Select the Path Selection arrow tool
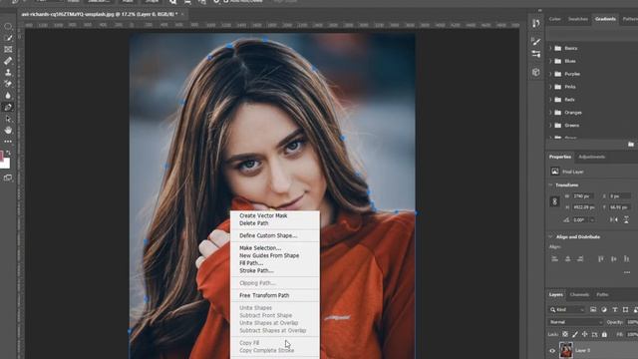 pyautogui.click(x=8, y=119)
